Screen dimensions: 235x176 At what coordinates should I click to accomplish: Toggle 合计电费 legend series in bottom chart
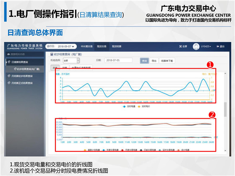tap(183, 150)
